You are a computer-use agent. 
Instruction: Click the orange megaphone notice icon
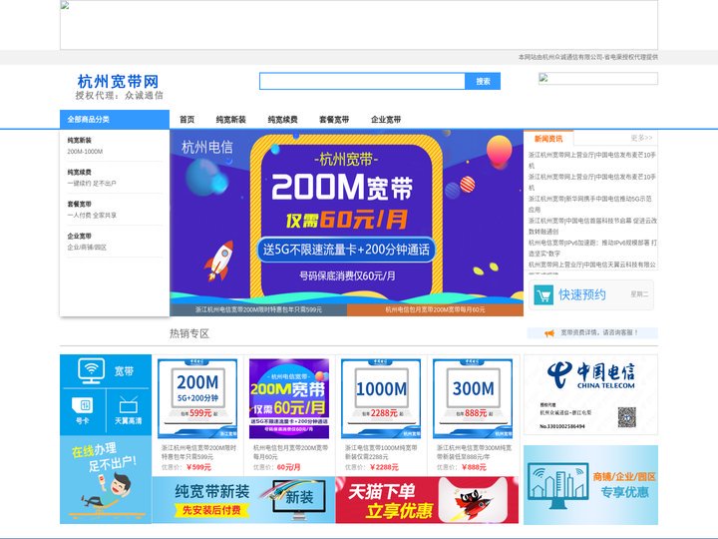click(x=549, y=333)
